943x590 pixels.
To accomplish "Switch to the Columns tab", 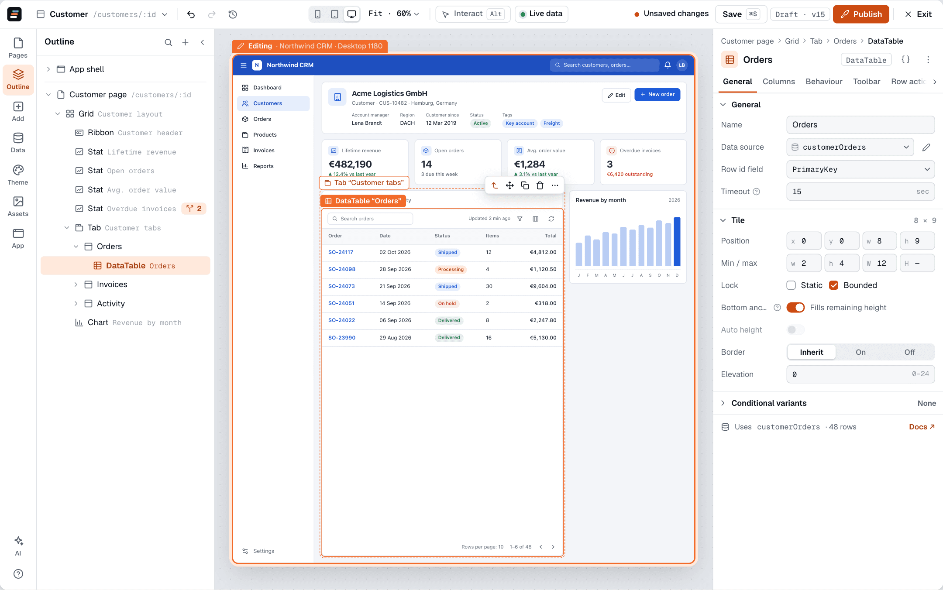I will (x=778, y=82).
